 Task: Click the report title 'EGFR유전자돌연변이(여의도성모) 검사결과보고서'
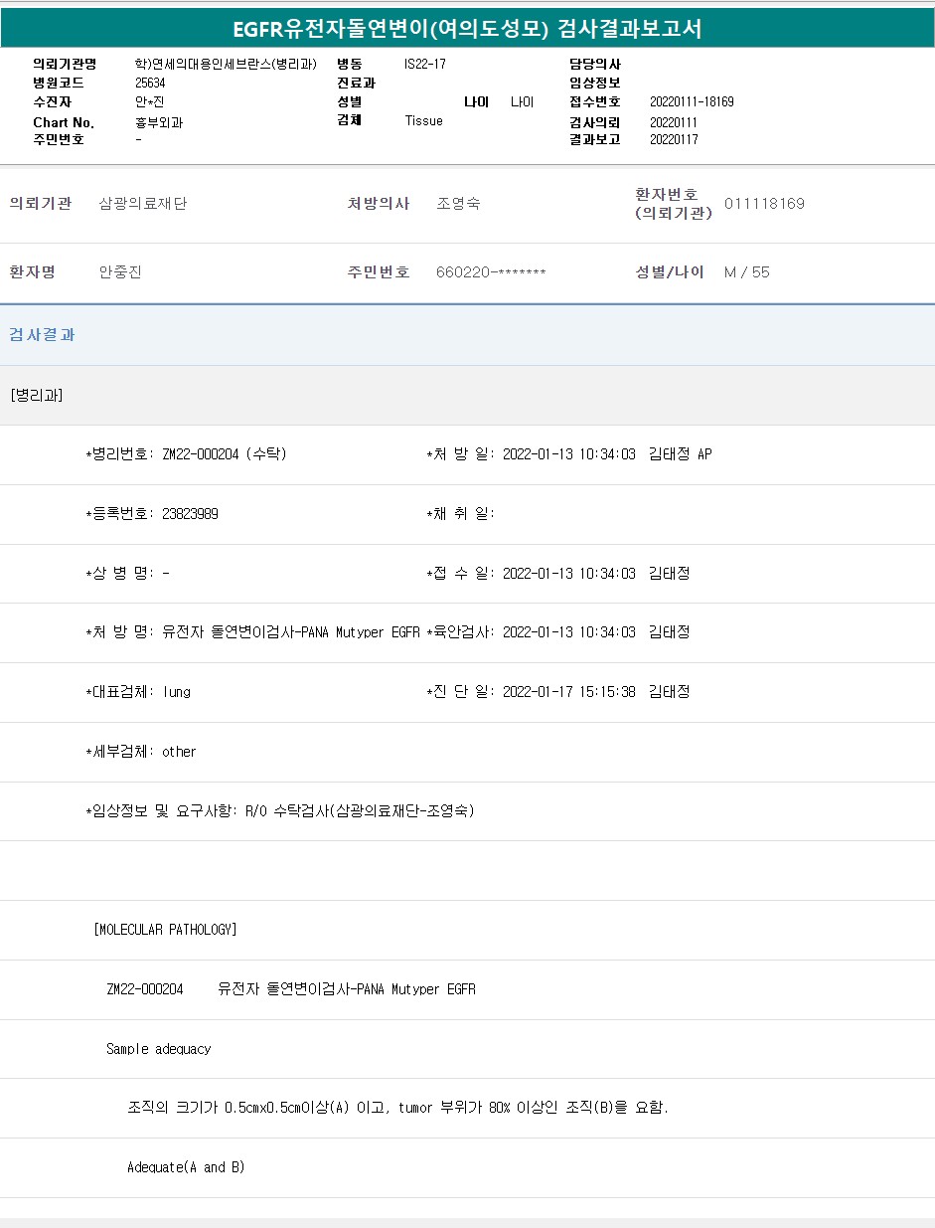click(x=467, y=29)
